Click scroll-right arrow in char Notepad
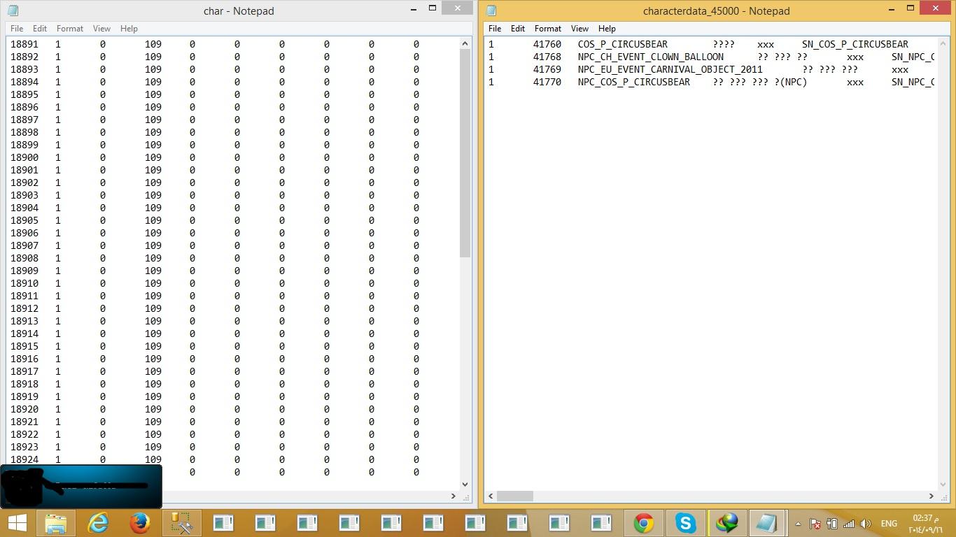The height and width of the screenshot is (537, 956). (454, 496)
